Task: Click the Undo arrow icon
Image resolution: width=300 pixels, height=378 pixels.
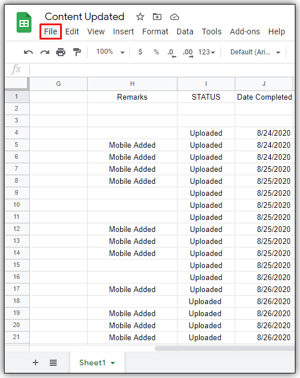Action: point(29,52)
